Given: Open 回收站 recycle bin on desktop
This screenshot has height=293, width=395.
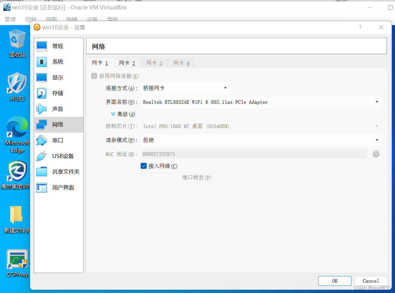Looking at the screenshot, I should pos(17,43).
